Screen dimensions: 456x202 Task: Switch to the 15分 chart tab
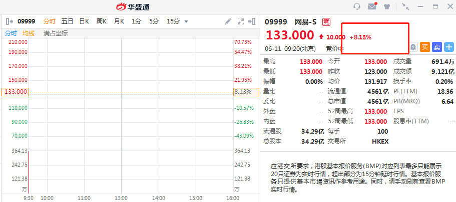173,21
